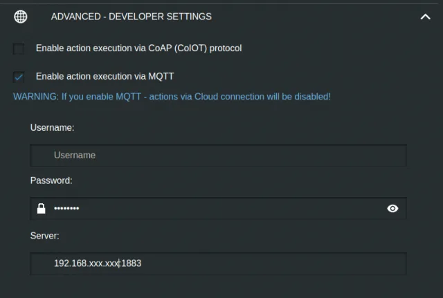Click the masked password dots
Viewport: 443px width, 298px height.
click(x=66, y=208)
